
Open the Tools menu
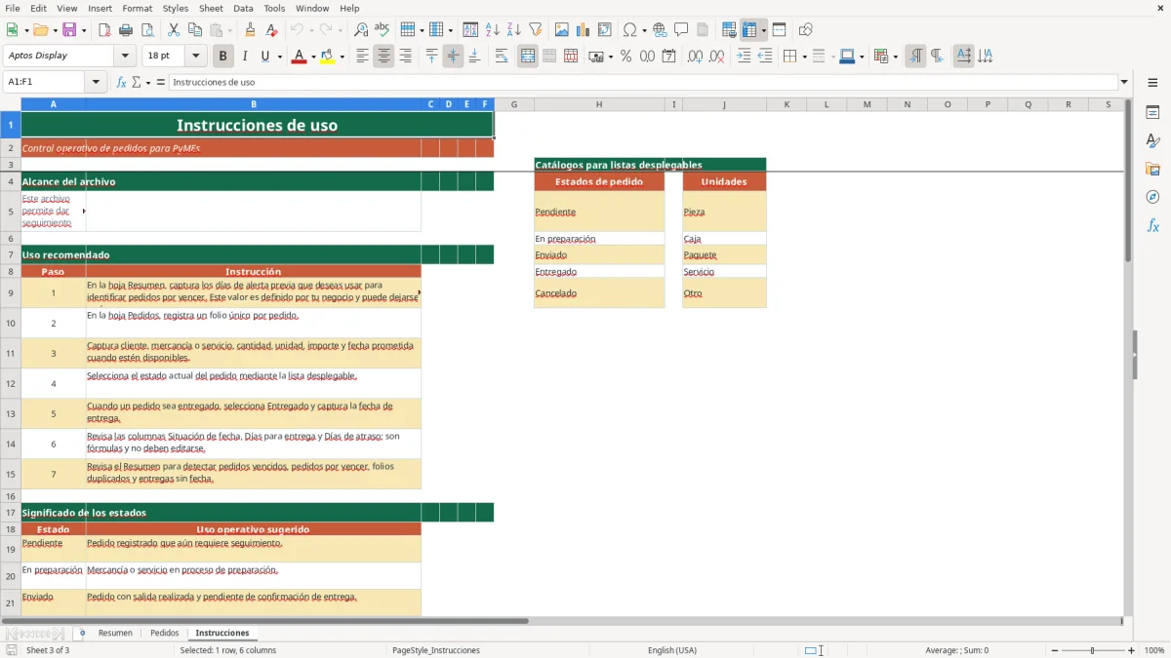[274, 8]
